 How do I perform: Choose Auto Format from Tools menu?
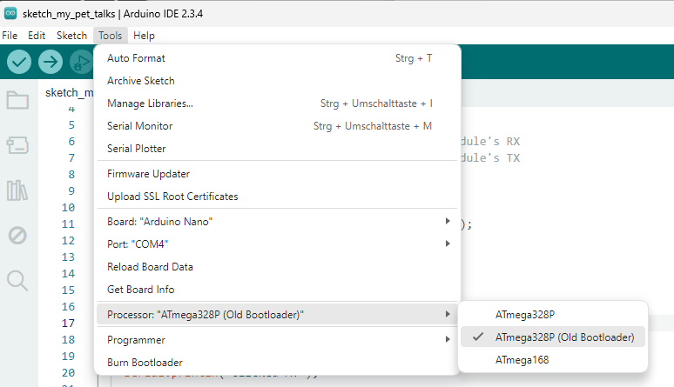(136, 58)
